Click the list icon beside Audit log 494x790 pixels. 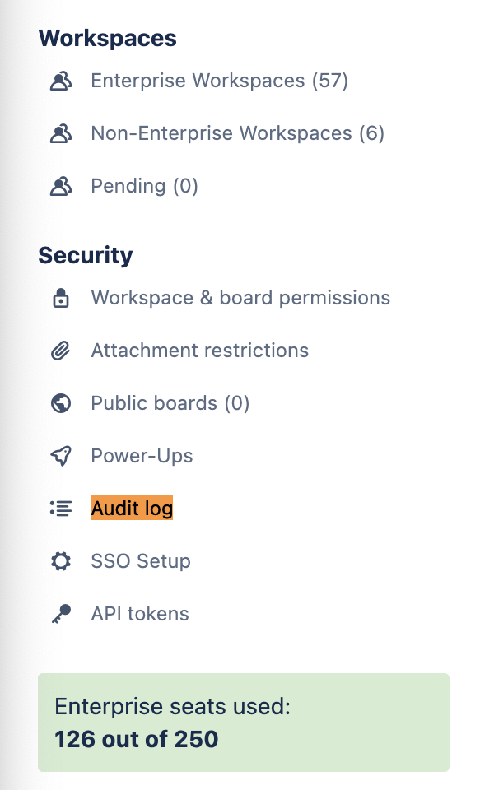(x=61, y=509)
